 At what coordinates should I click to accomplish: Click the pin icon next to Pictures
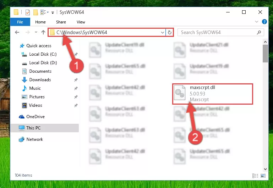click(76, 97)
